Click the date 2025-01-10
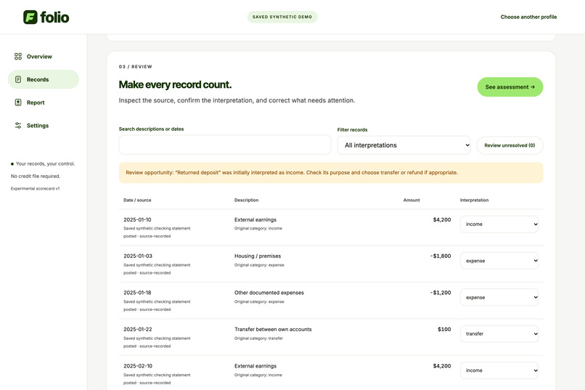 point(137,220)
